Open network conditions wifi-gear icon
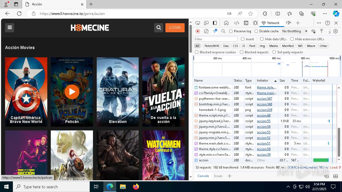Screen dimensions: 342x192 pyautogui.click(x=313, y=31)
